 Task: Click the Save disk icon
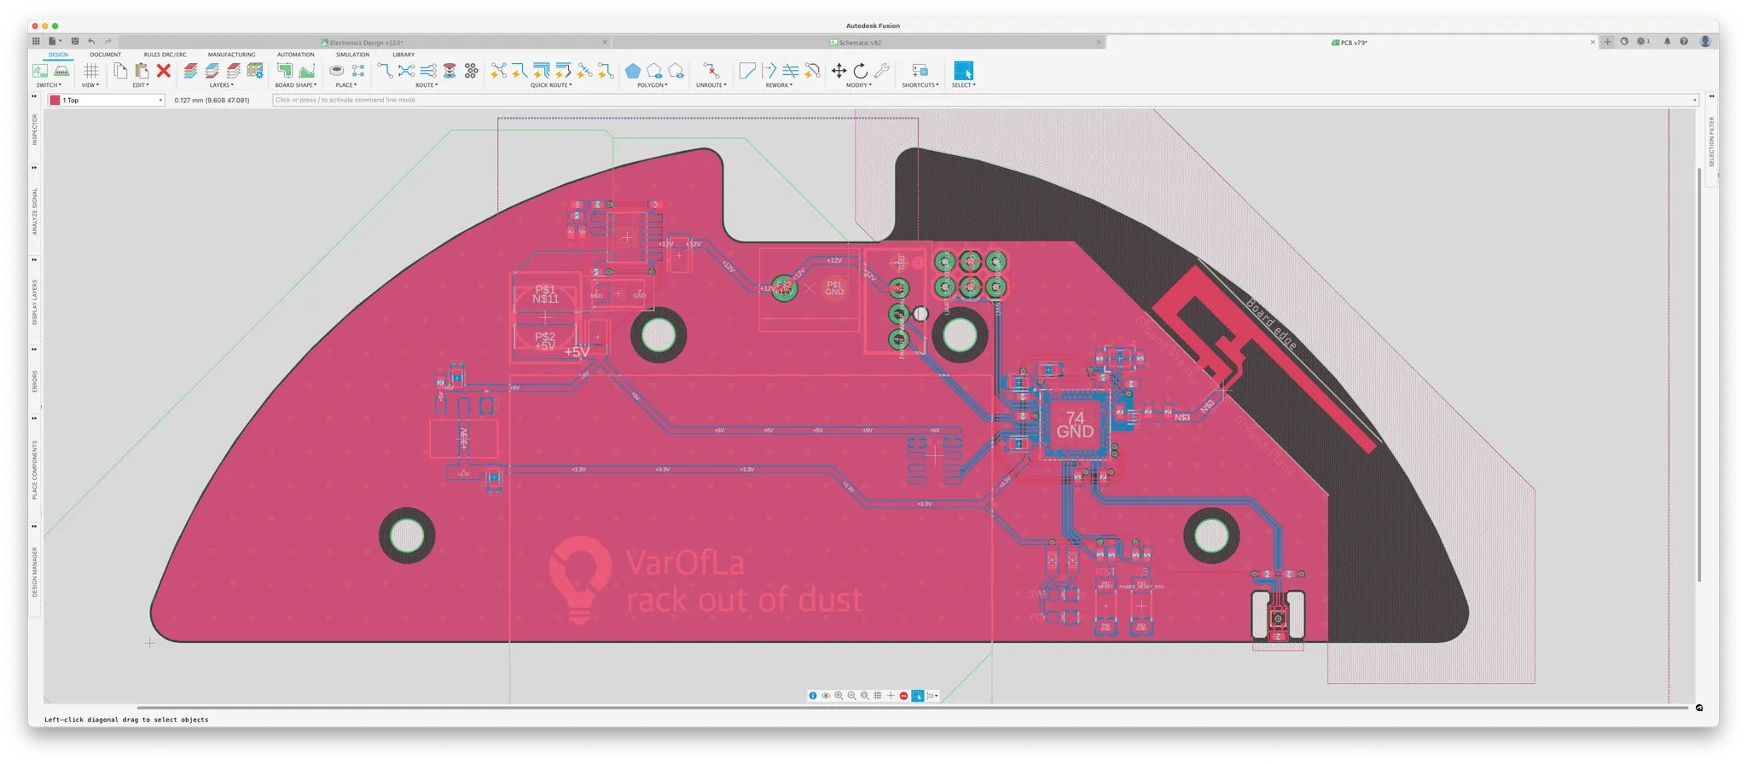(x=75, y=41)
